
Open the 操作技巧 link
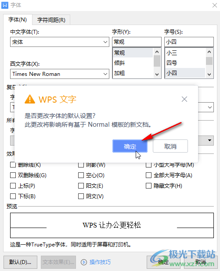click(x=100, y=262)
